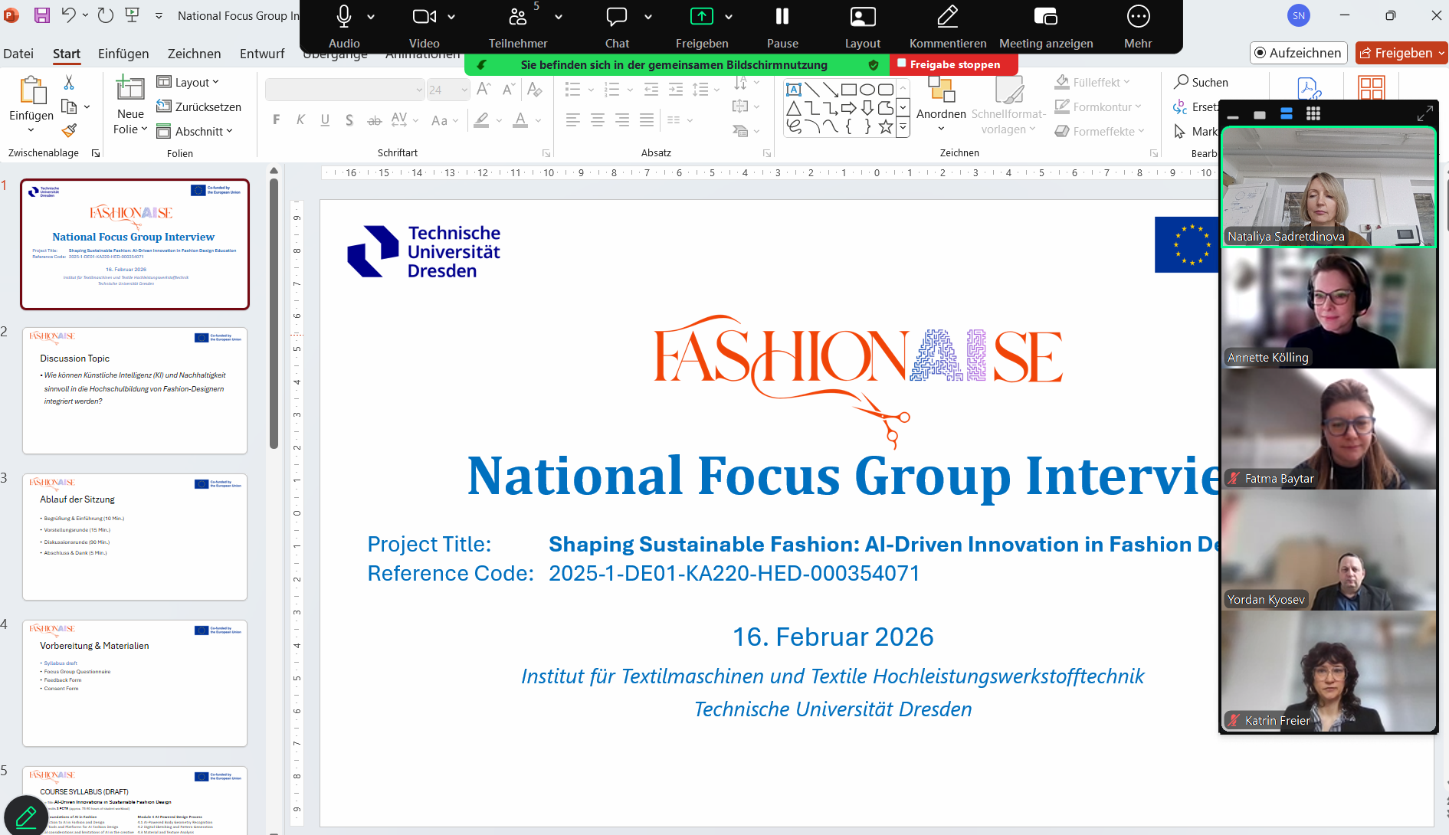Click the Kommentieren pencil icon

[x=948, y=16]
